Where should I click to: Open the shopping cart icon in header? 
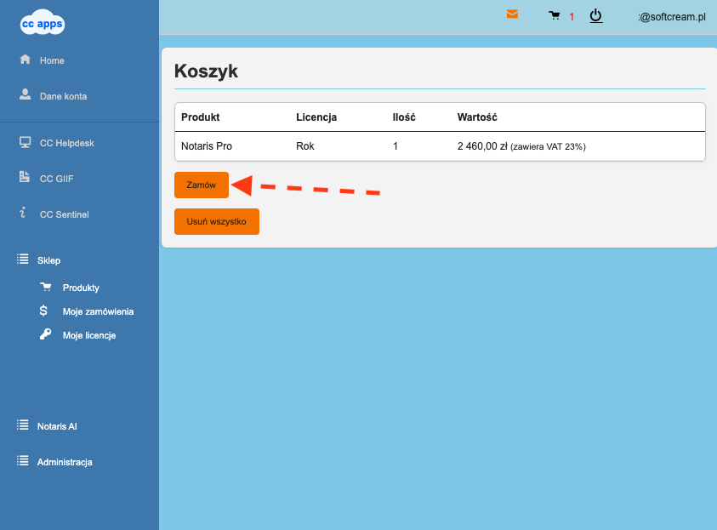555,15
